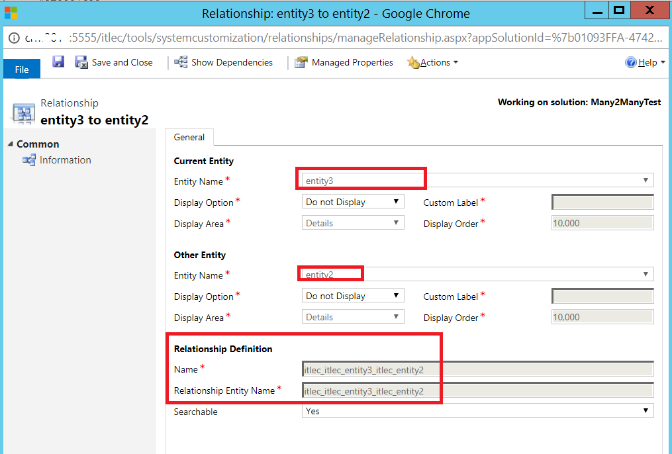Image resolution: width=672 pixels, height=454 pixels.
Task: Collapse the Common section
Action: pyautogui.click(x=8, y=144)
